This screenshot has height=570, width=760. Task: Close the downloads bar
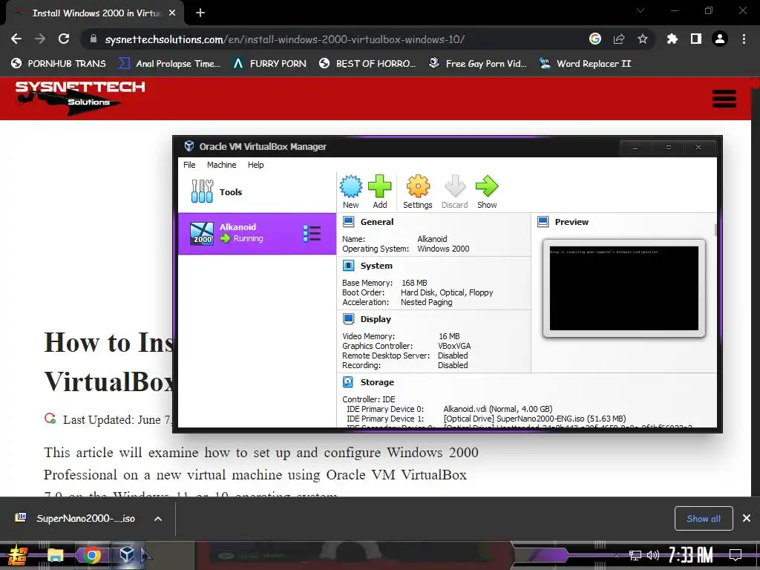coord(747,519)
